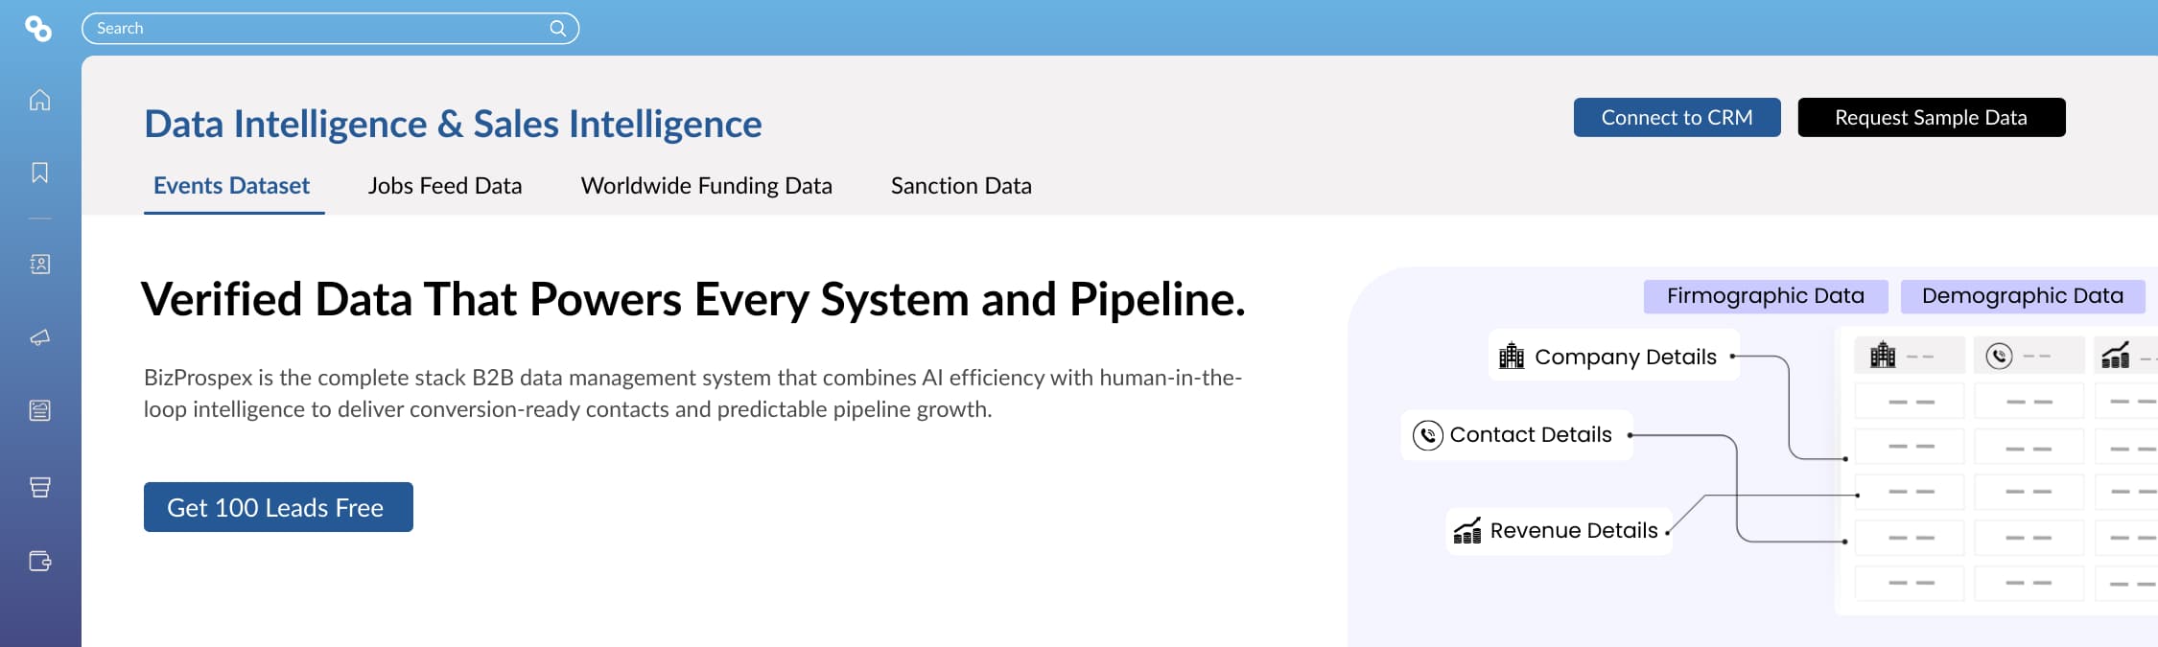The width and height of the screenshot is (2158, 647).
Task: Open the news document icon in sidebar
Action: [38, 410]
